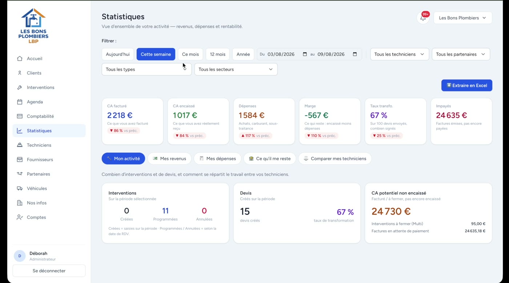Click the Nos infos building icon

tap(20, 203)
